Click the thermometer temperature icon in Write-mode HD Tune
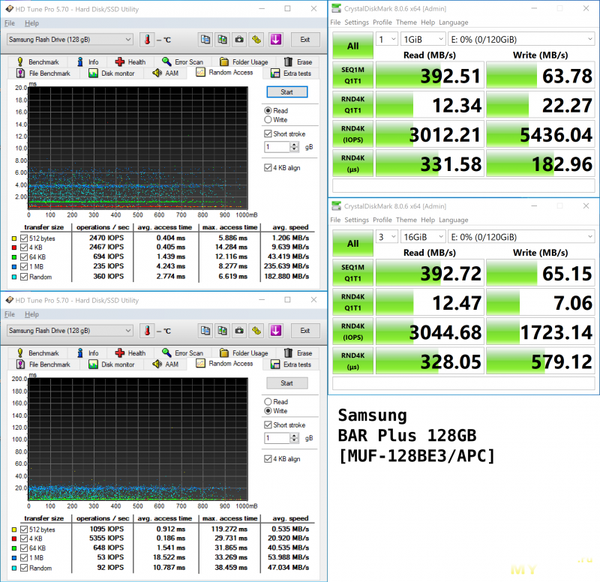Viewport: 600px width, 582px height. (x=147, y=331)
